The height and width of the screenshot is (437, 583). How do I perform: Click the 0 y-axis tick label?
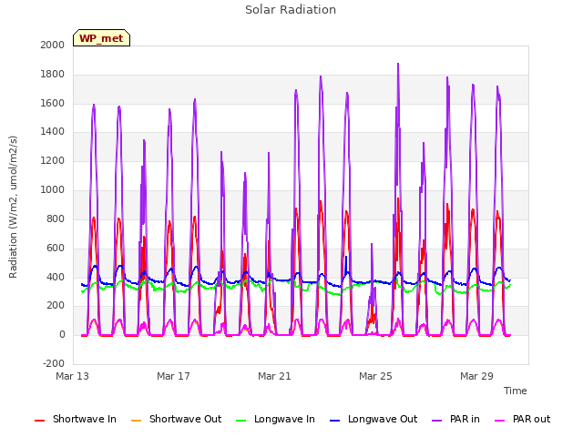point(62,335)
